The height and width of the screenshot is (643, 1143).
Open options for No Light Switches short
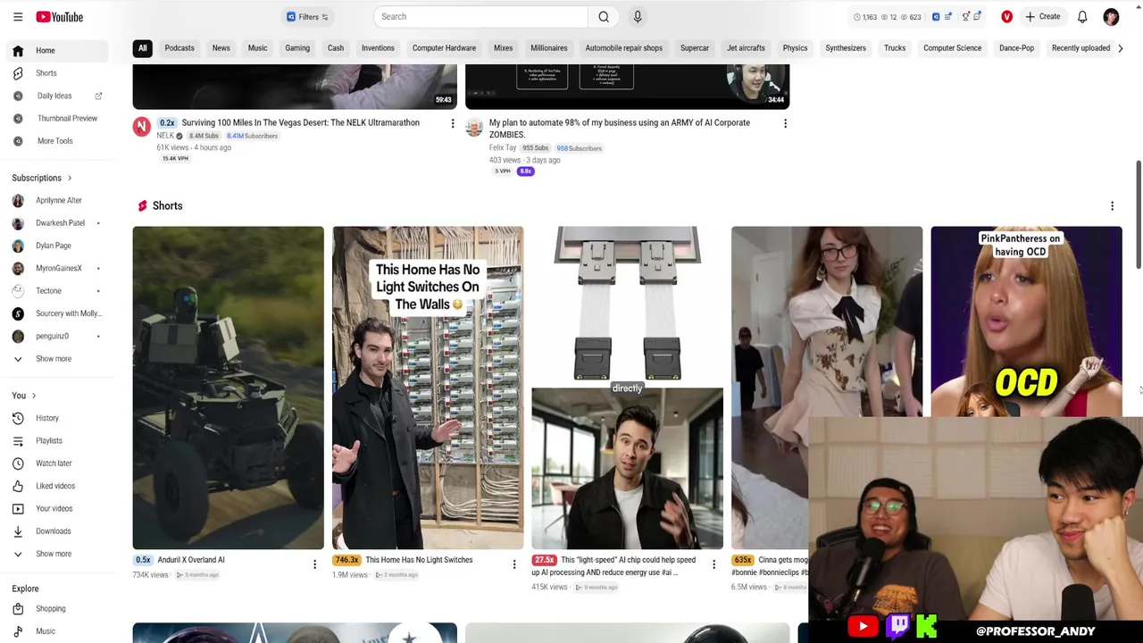(x=514, y=564)
